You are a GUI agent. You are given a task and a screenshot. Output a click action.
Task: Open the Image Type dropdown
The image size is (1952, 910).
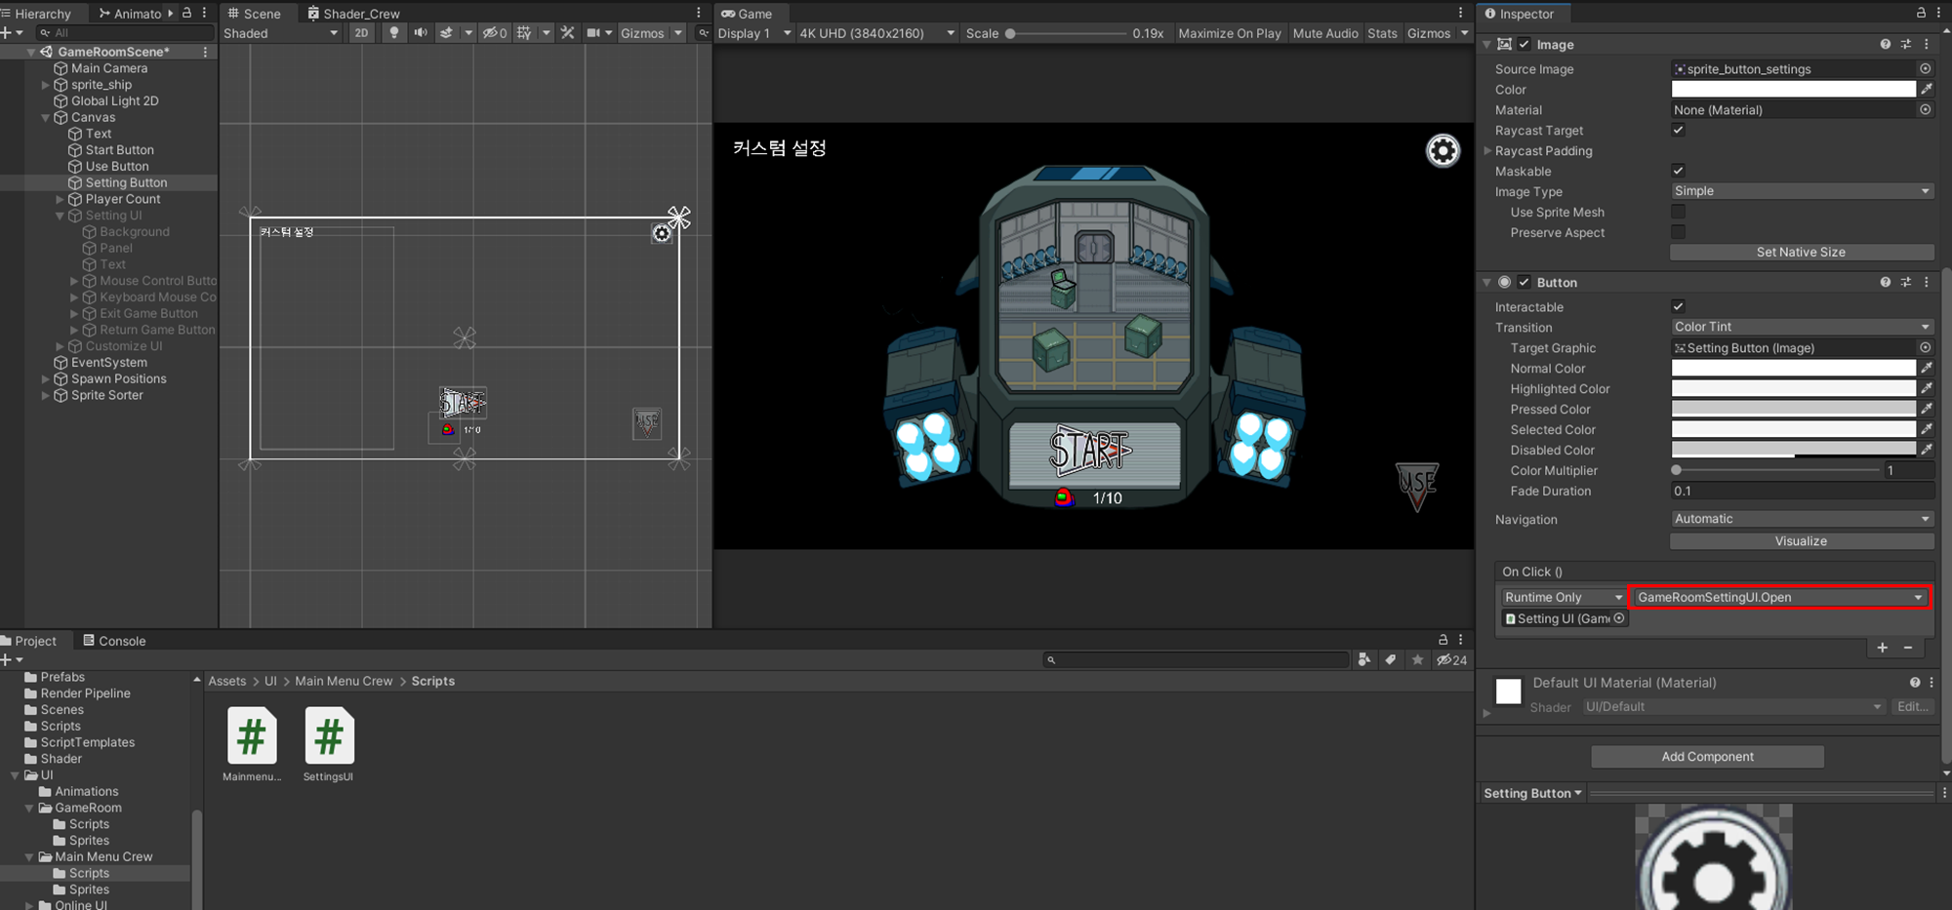[1802, 191]
